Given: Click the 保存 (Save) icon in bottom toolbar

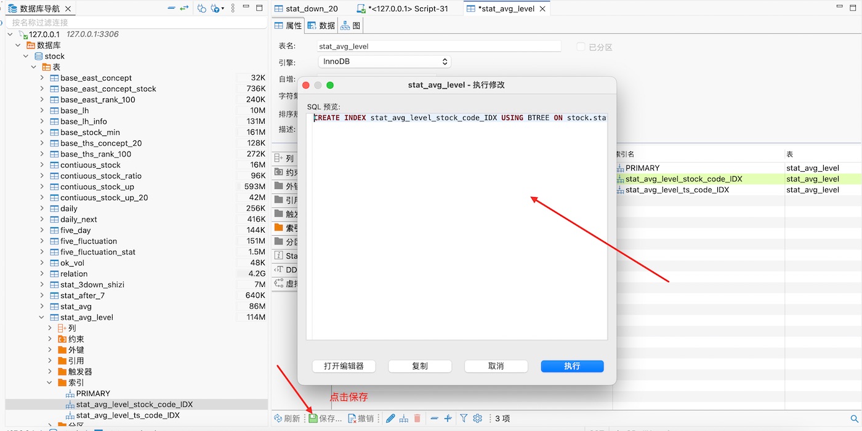Looking at the screenshot, I should [x=313, y=419].
